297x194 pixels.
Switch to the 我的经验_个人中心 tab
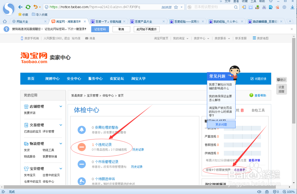click(x=226, y=22)
